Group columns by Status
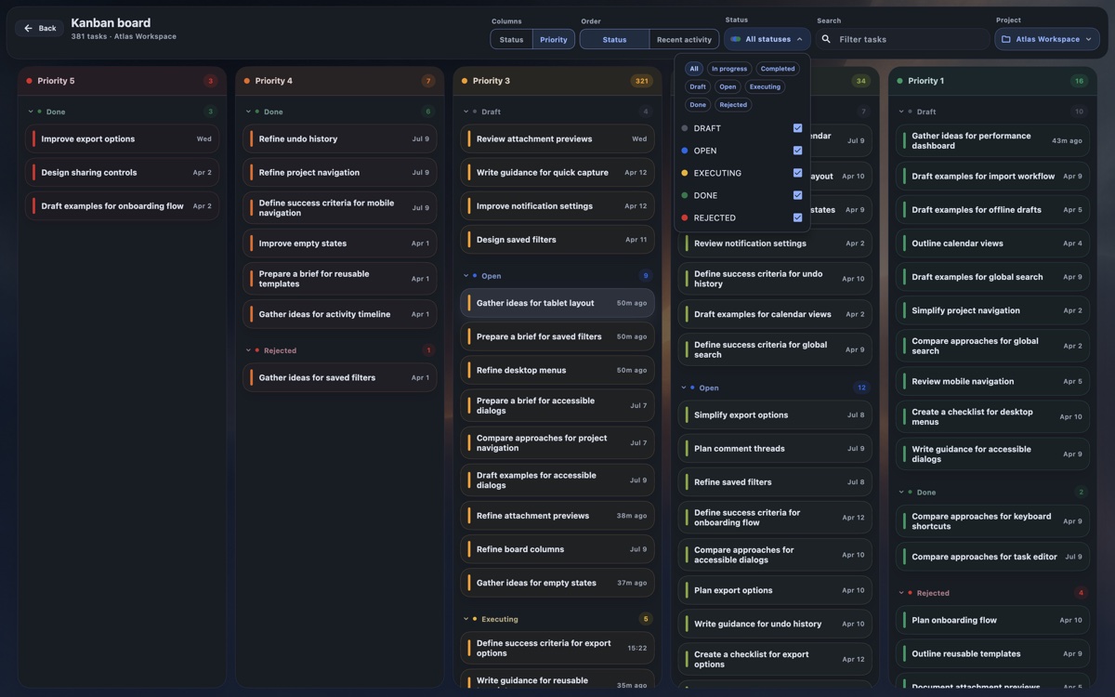 pos(511,40)
